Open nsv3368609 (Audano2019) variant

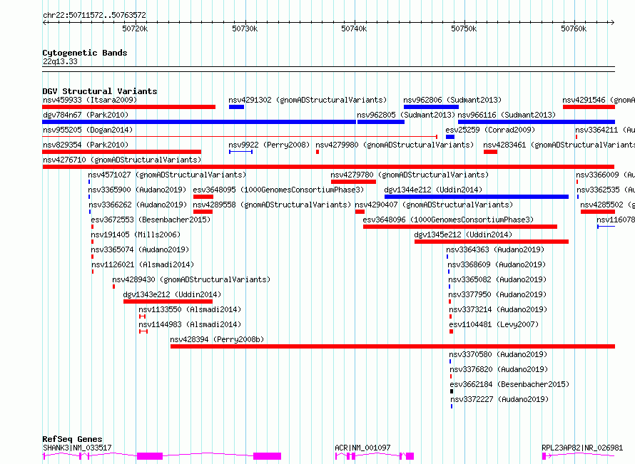(x=497, y=264)
